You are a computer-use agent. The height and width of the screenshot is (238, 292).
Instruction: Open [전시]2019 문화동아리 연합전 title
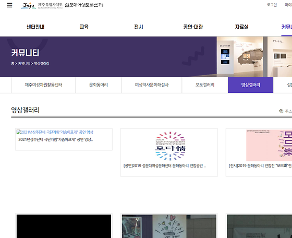point(260,165)
